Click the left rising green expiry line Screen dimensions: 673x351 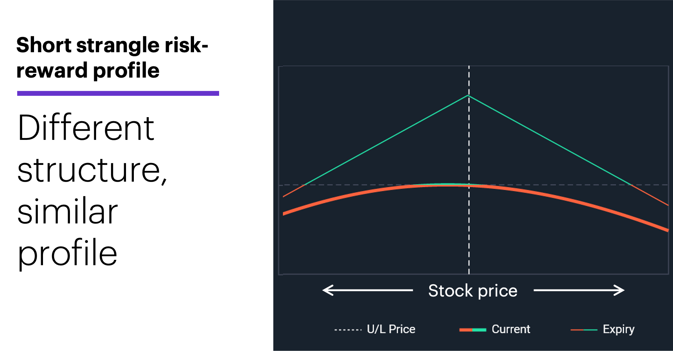pos(387,140)
